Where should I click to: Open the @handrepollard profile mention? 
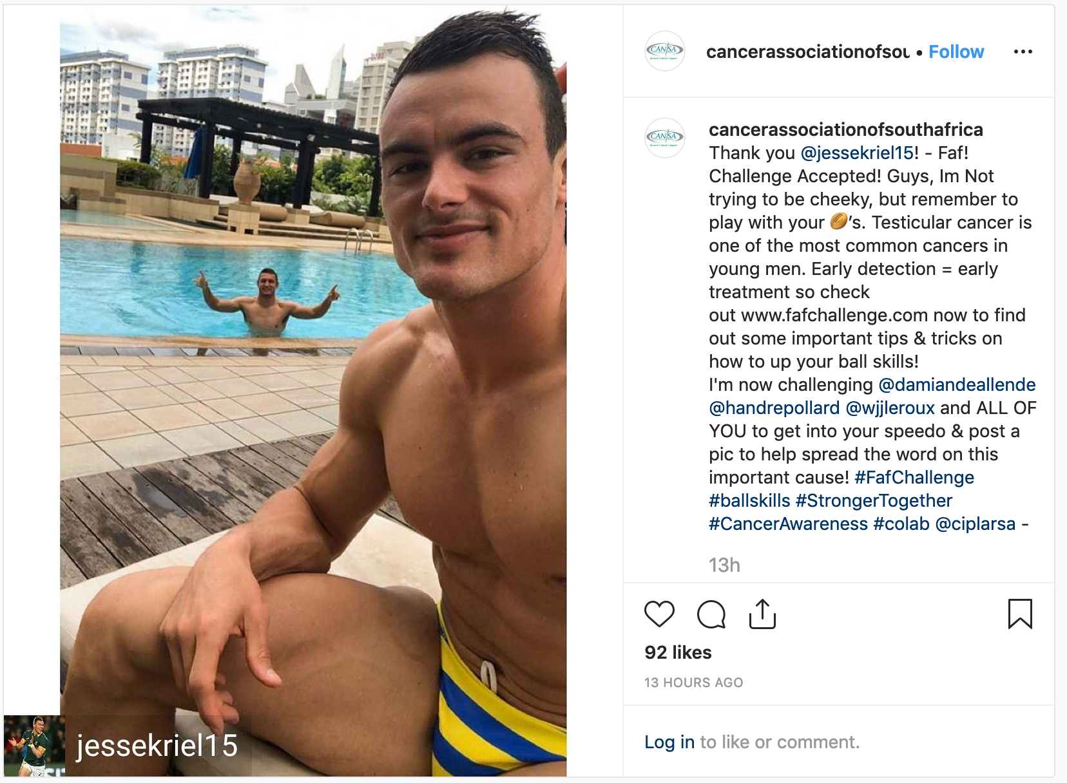774,408
